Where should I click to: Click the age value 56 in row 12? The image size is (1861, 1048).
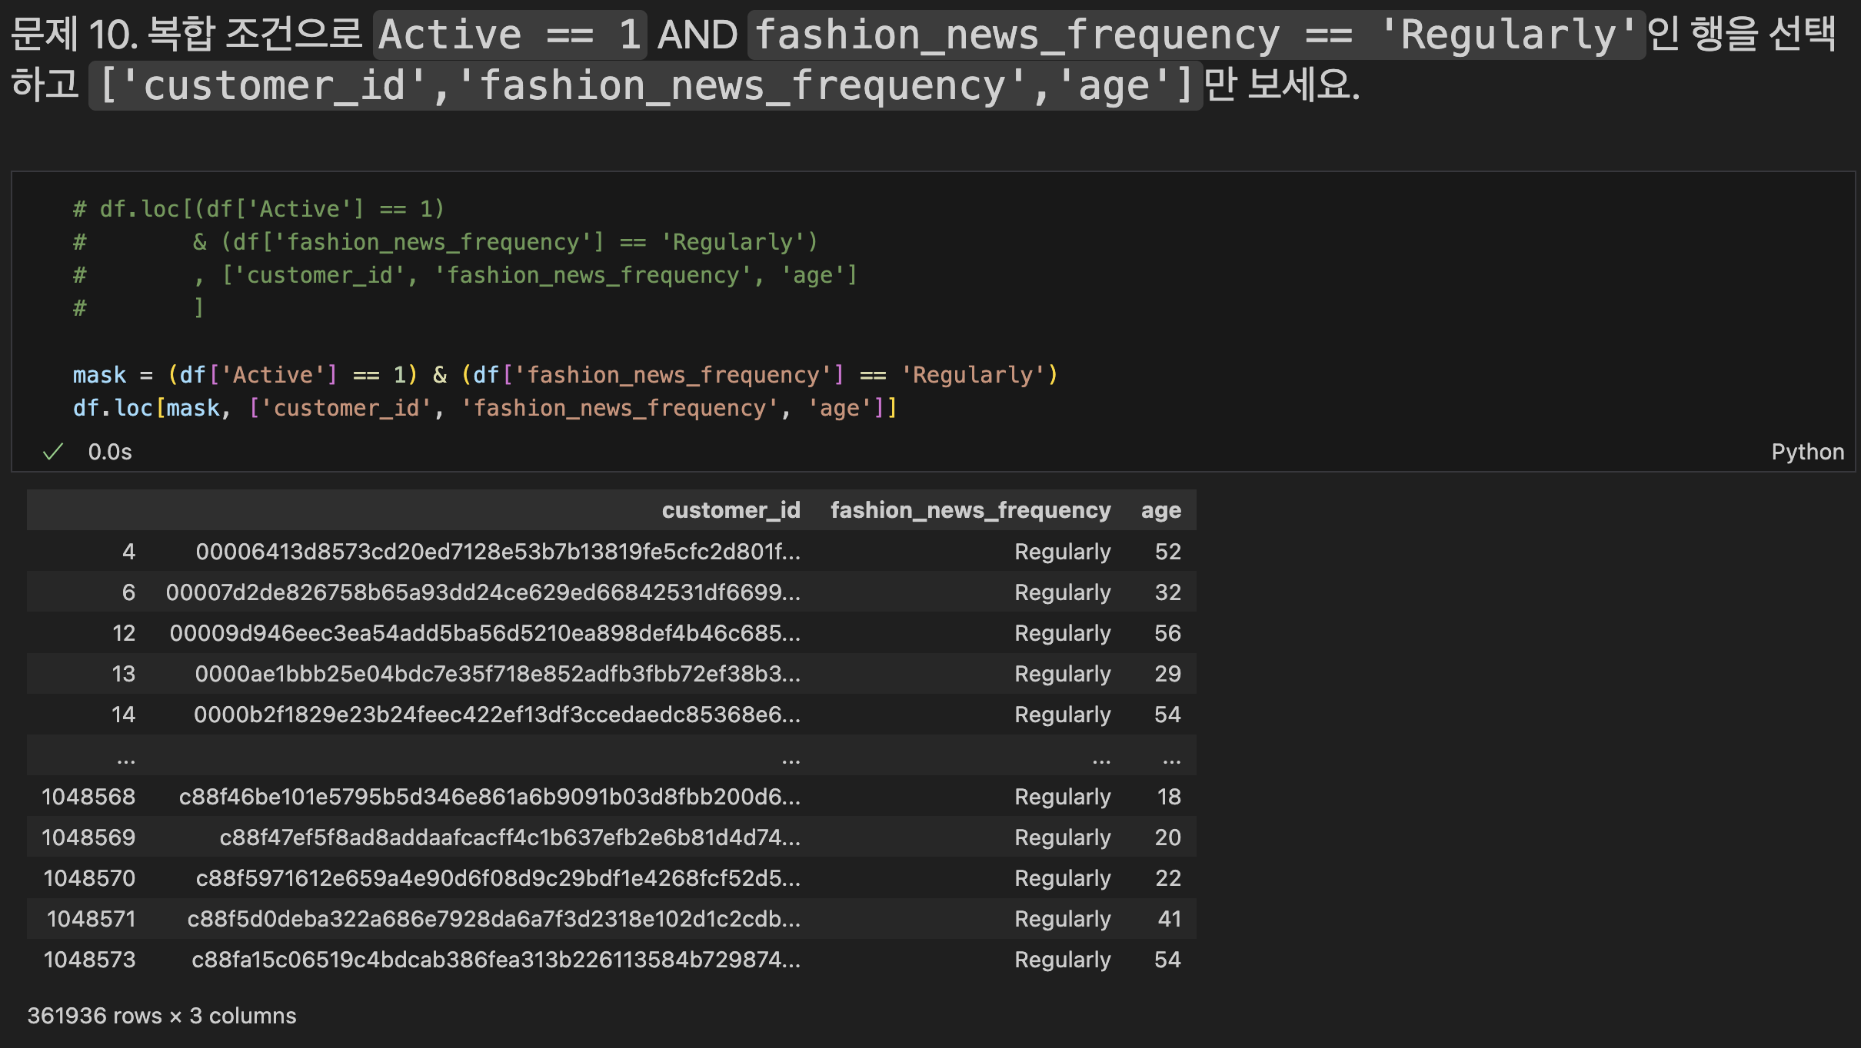point(1167,633)
